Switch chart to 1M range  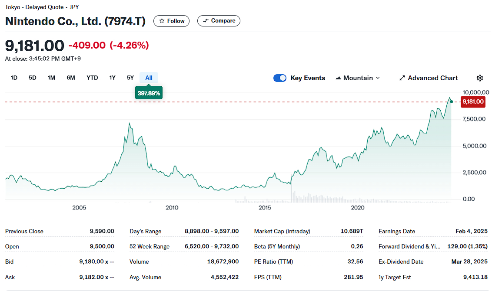tap(51, 78)
